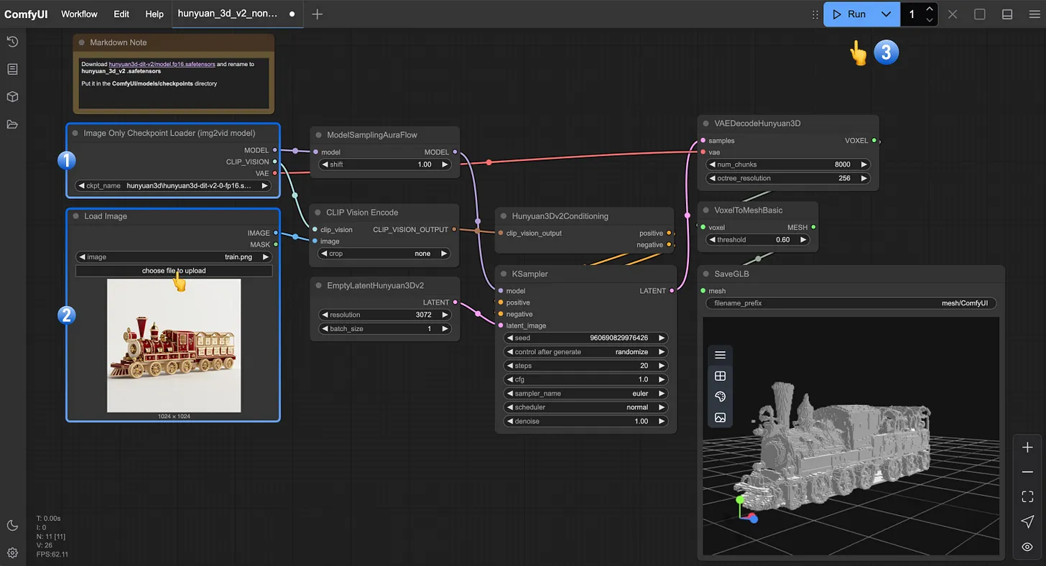Expand the Run button dropdown arrow

tap(886, 14)
